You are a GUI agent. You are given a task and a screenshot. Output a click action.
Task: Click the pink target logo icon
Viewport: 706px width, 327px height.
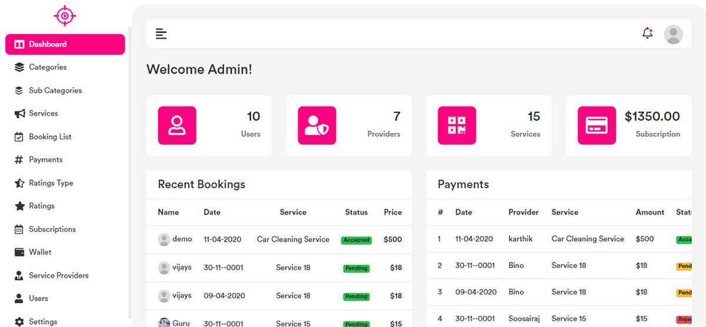click(65, 16)
